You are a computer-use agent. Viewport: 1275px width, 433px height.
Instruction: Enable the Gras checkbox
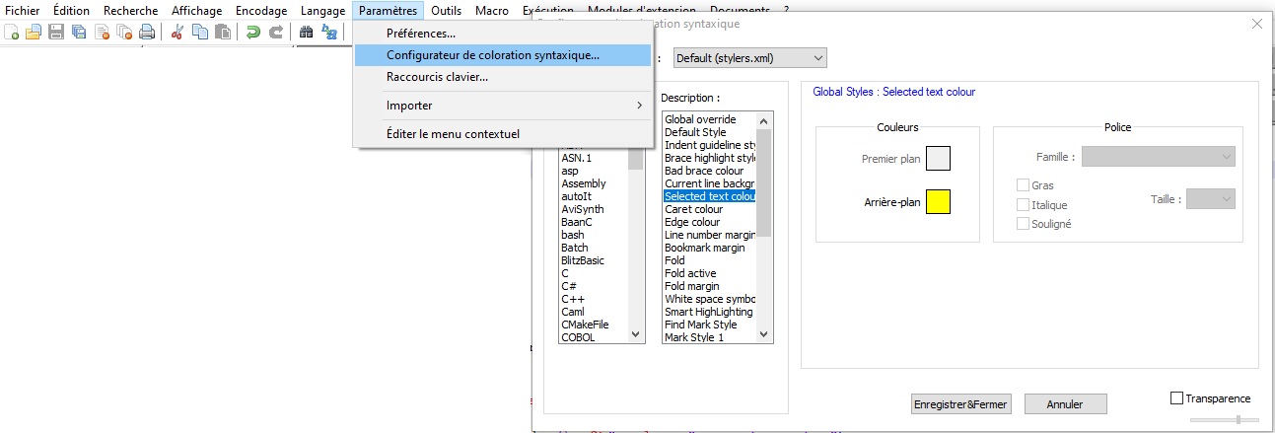(x=1023, y=184)
